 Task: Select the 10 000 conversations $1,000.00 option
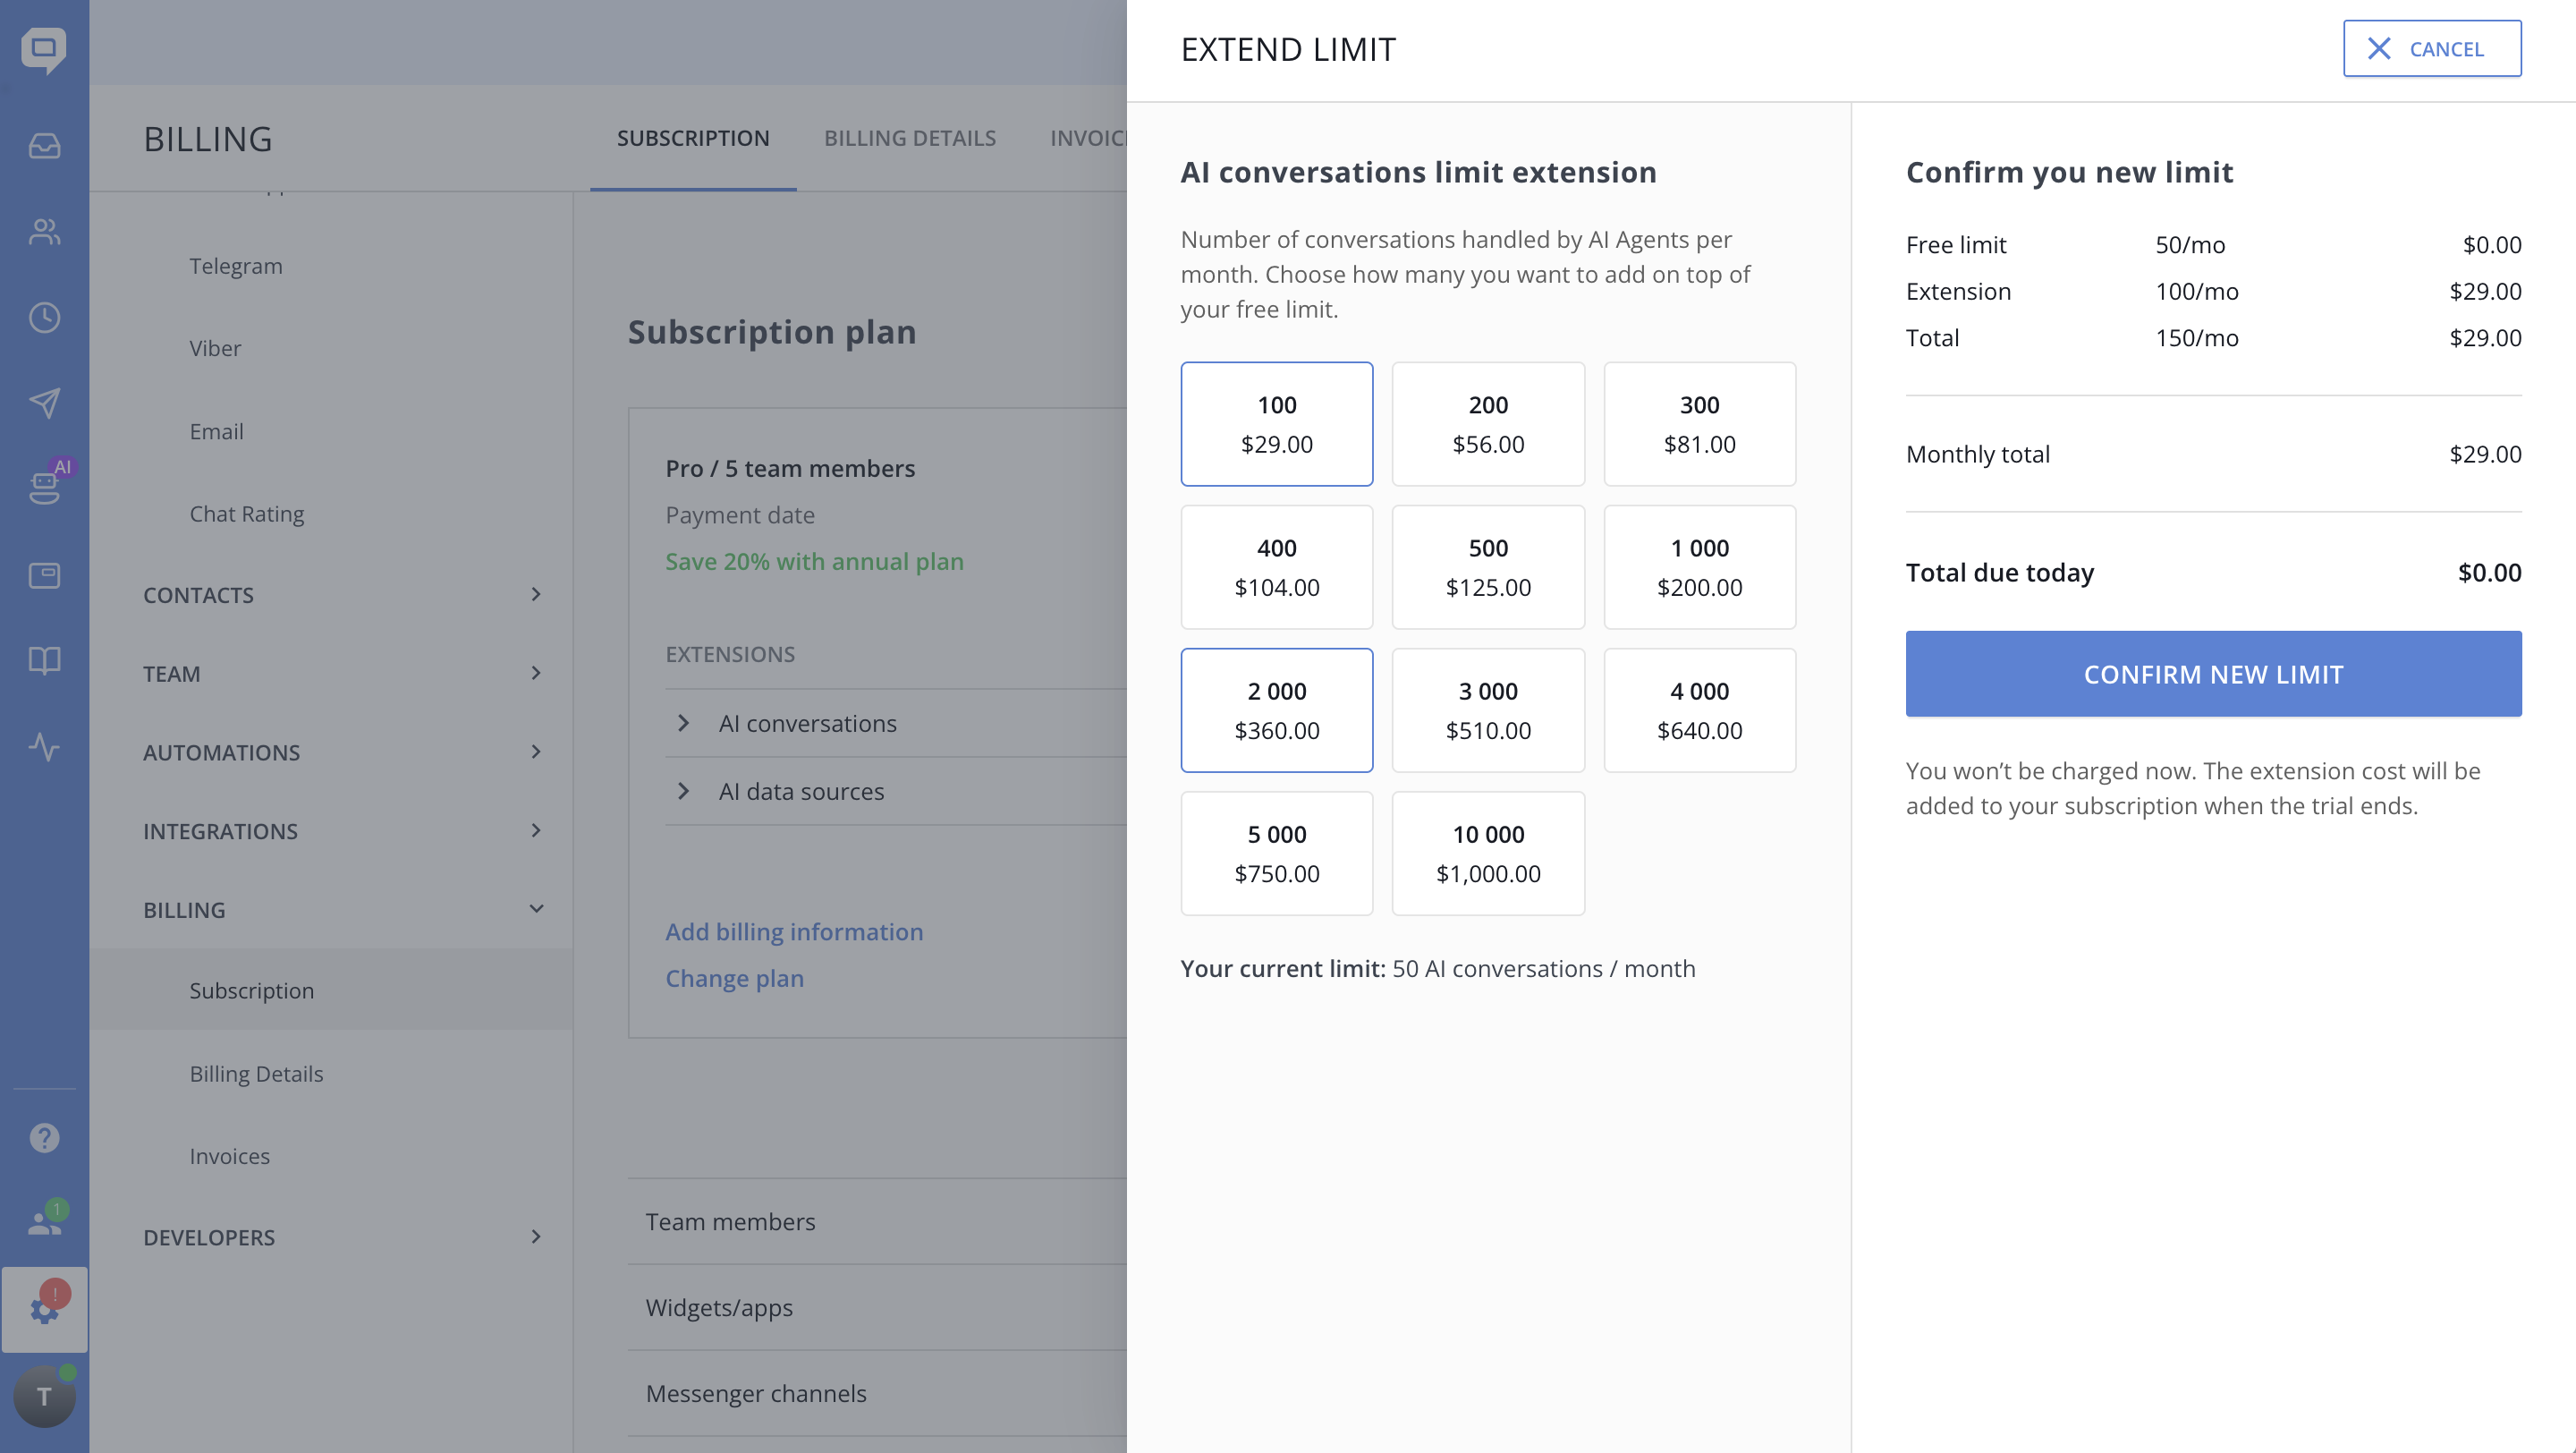click(x=1488, y=853)
